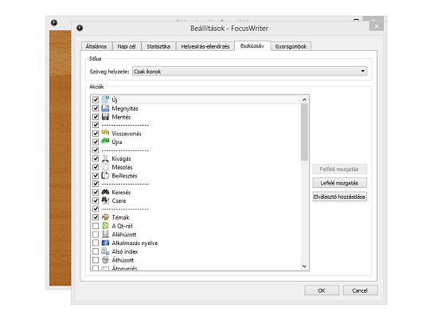Image resolution: width=438 pixels, height=319 pixels.
Task: Select the Újra row text
Action: pos(117,142)
